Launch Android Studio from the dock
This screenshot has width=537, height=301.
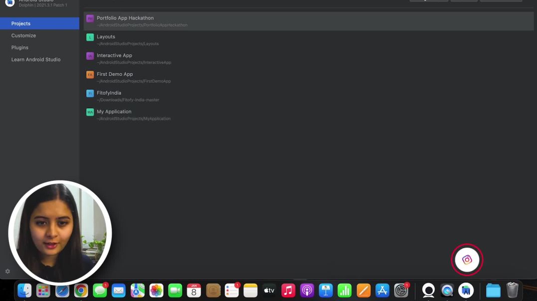pos(466,290)
